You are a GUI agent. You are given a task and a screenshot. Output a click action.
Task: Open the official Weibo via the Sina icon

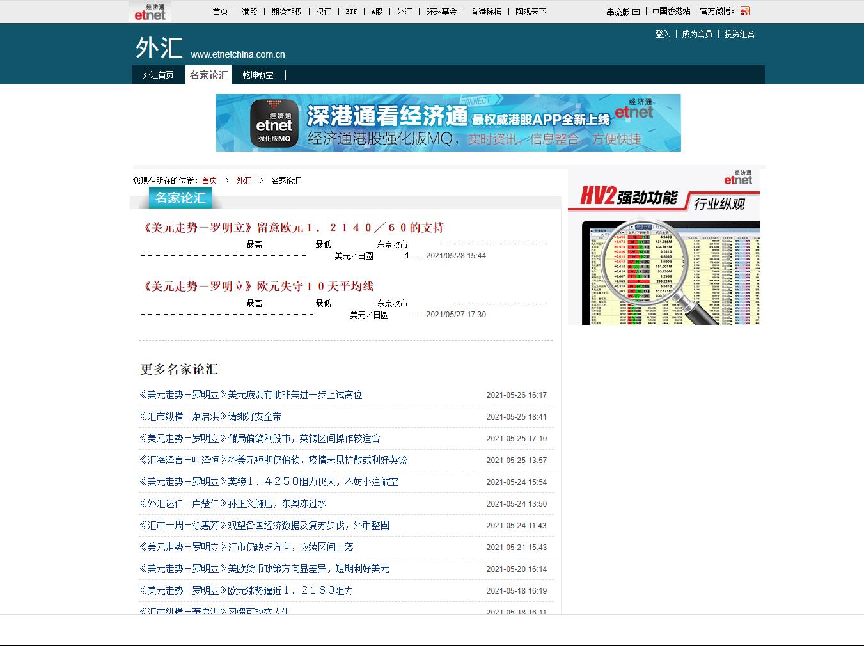pyautogui.click(x=744, y=11)
